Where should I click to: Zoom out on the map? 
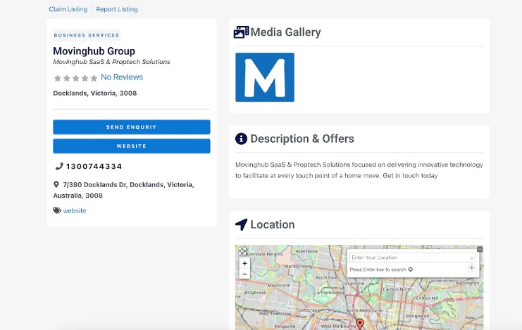point(244,274)
